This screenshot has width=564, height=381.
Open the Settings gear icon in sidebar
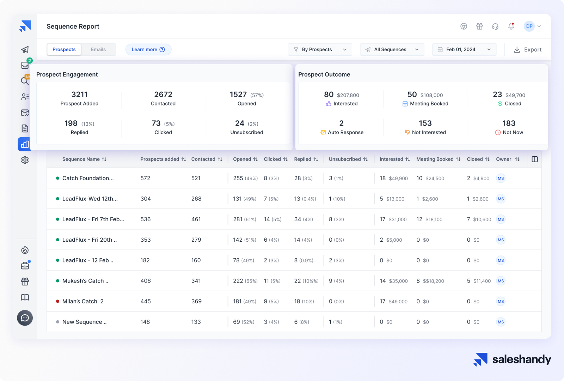pos(25,160)
